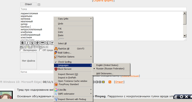Screen dimensions: 192x102
Task: Insert quote using green > icon
Action: tap(27, 47)
